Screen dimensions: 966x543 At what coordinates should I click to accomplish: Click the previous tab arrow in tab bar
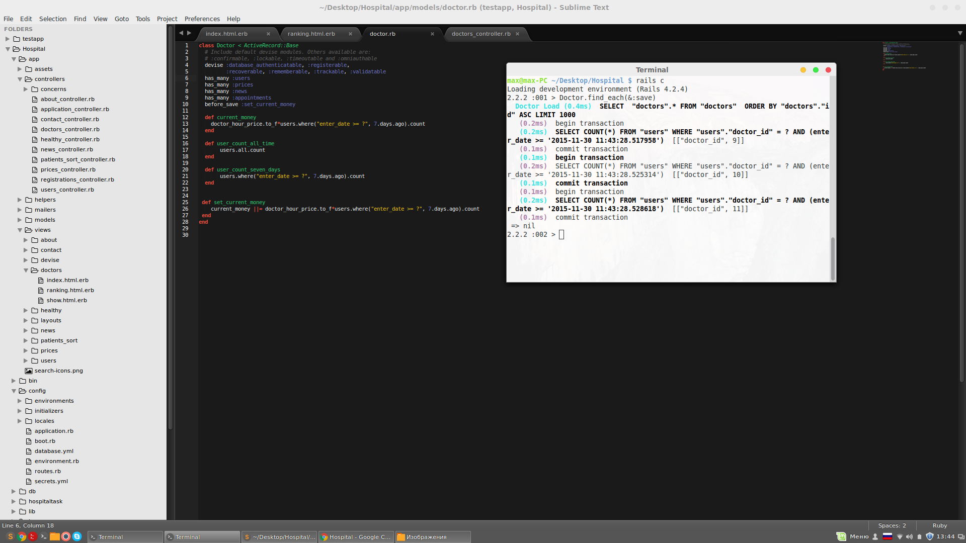(181, 33)
